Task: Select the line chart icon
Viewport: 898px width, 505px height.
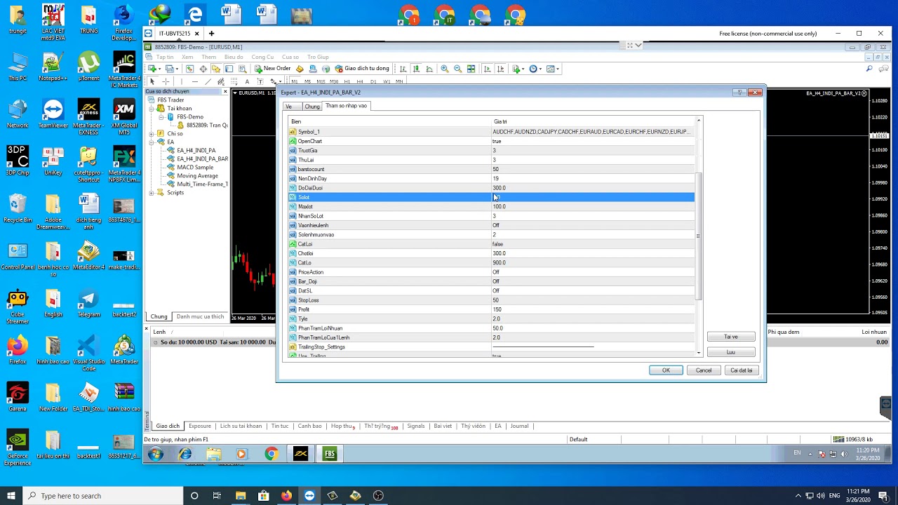Action: pos(429,69)
